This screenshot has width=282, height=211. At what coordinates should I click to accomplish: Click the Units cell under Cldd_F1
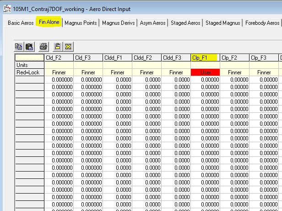(x=117, y=65)
